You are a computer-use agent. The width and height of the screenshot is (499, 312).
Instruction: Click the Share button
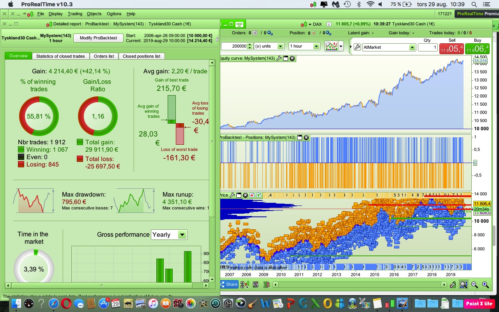(x=229, y=285)
